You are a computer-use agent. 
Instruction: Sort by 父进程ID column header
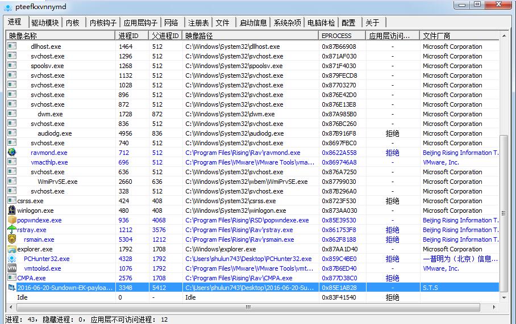[165, 36]
